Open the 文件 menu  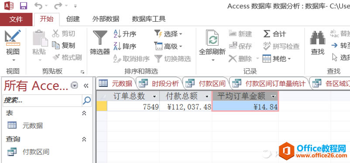(x=16, y=20)
